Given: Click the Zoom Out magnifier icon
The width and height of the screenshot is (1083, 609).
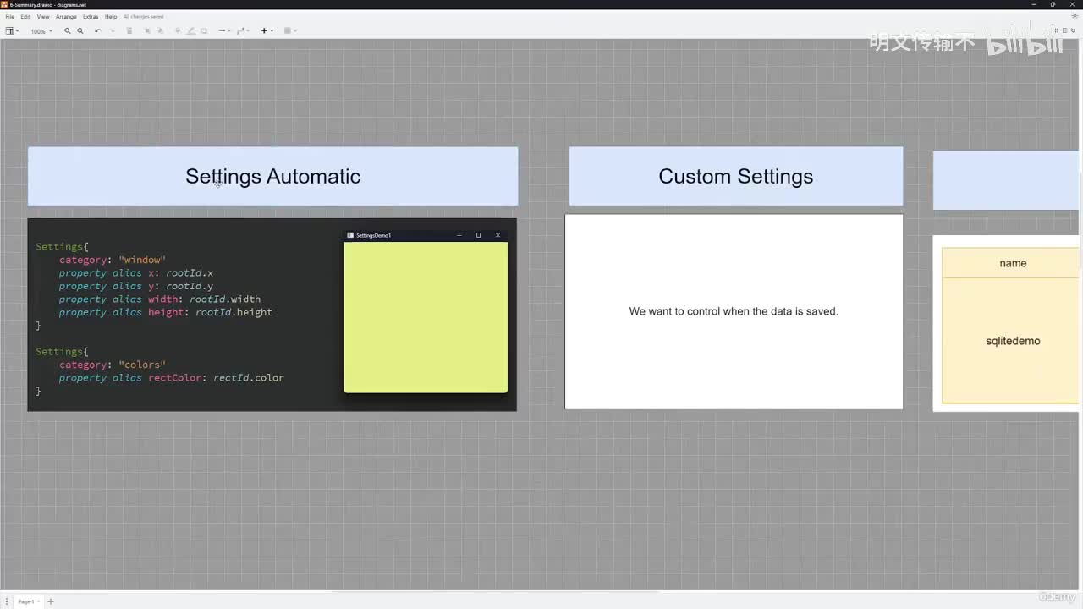Looking at the screenshot, I should pyautogui.click(x=80, y=31).
